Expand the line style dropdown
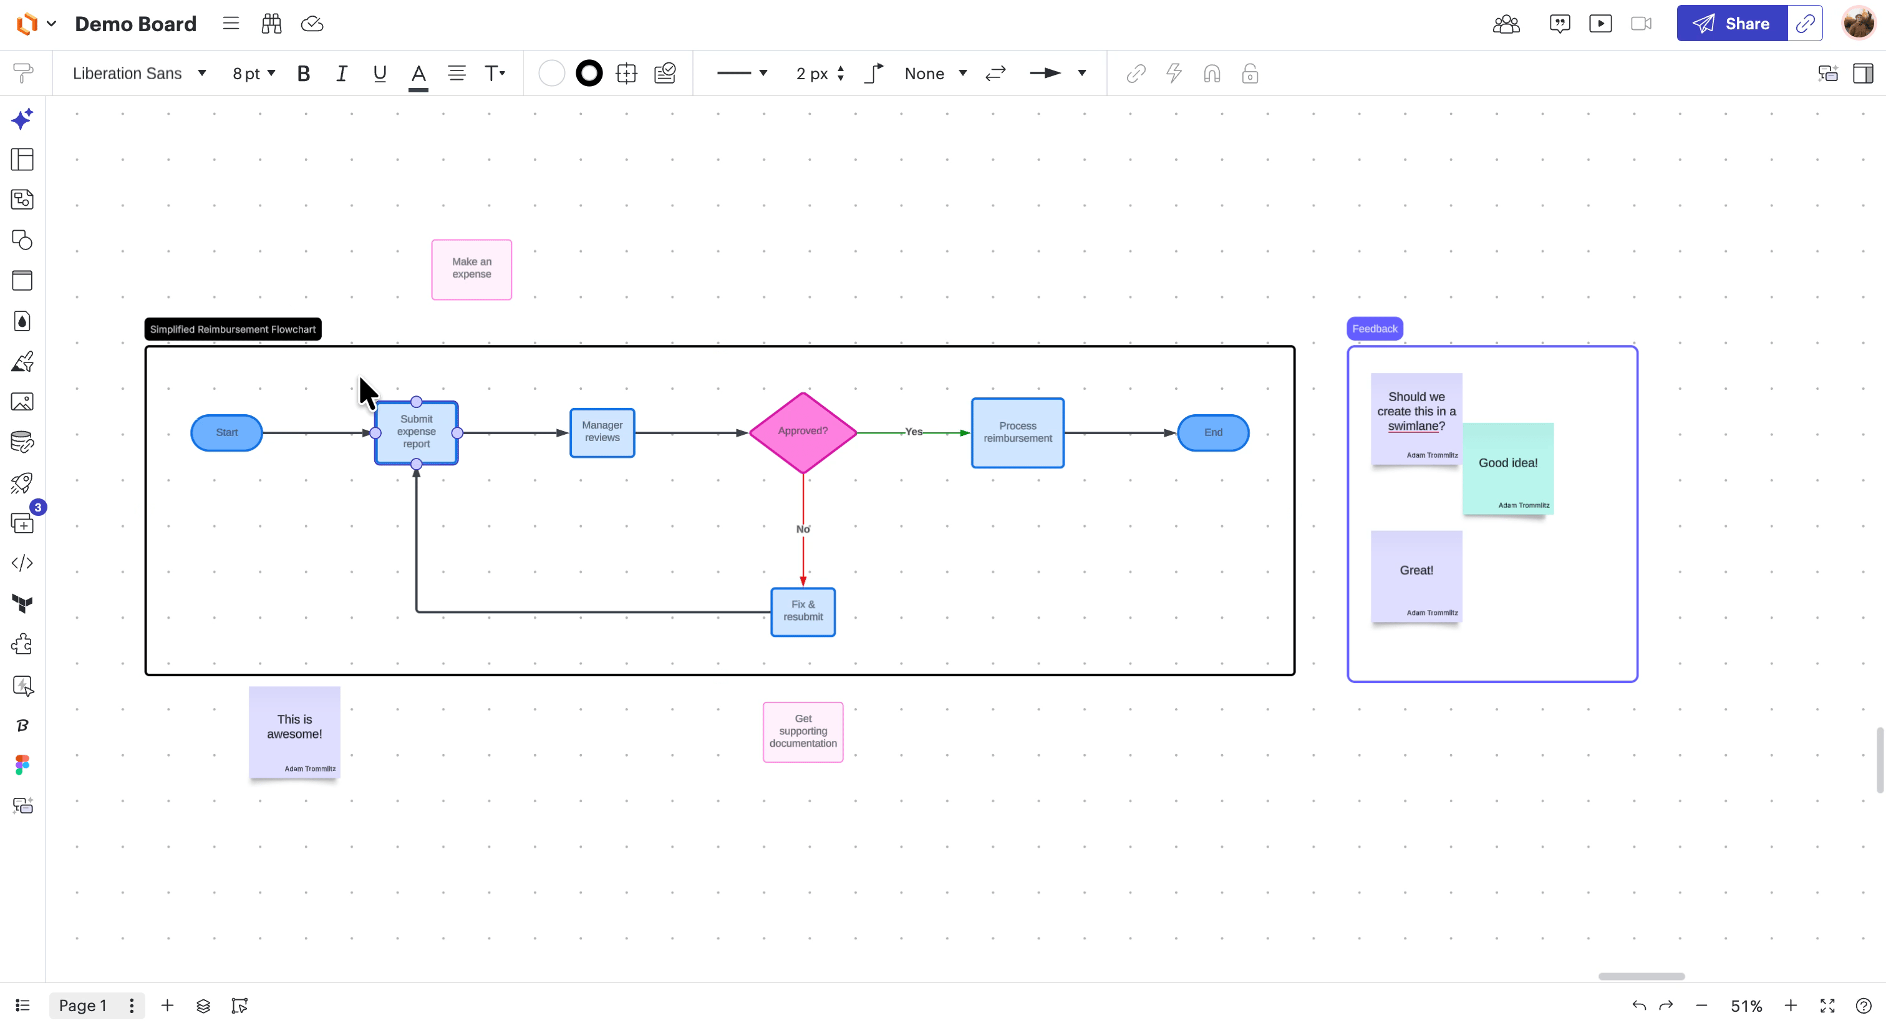Screen dimensions: 1886x1028 (x=742, y=73)
